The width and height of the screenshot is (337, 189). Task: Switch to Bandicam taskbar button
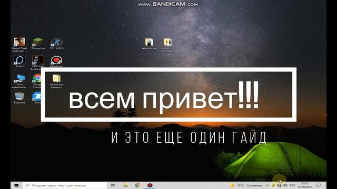pos(150,185)
